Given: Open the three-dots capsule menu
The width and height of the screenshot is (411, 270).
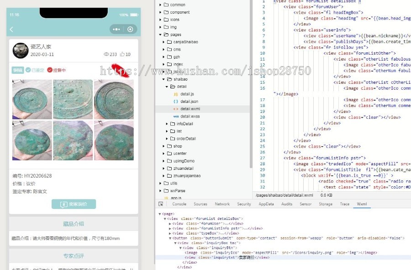Looking at the screenshot, I should point(116,29).
